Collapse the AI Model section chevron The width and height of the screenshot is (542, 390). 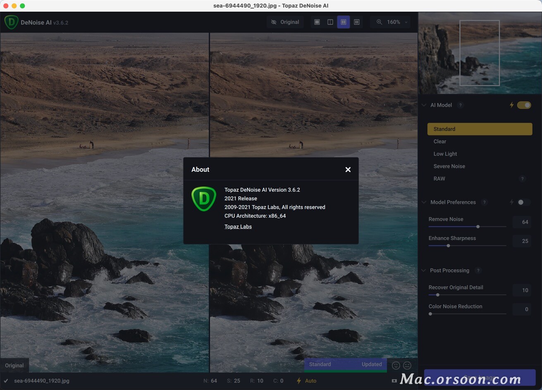[x=424, y=105]
